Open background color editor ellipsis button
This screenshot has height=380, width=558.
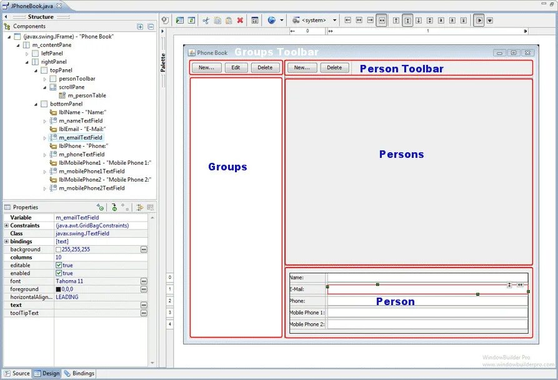click(144, 250)
